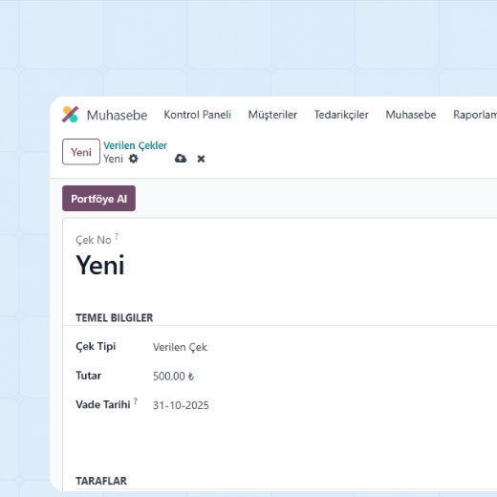Click the Portföye Al button
The image size is (497, 497).
point(98,199)
